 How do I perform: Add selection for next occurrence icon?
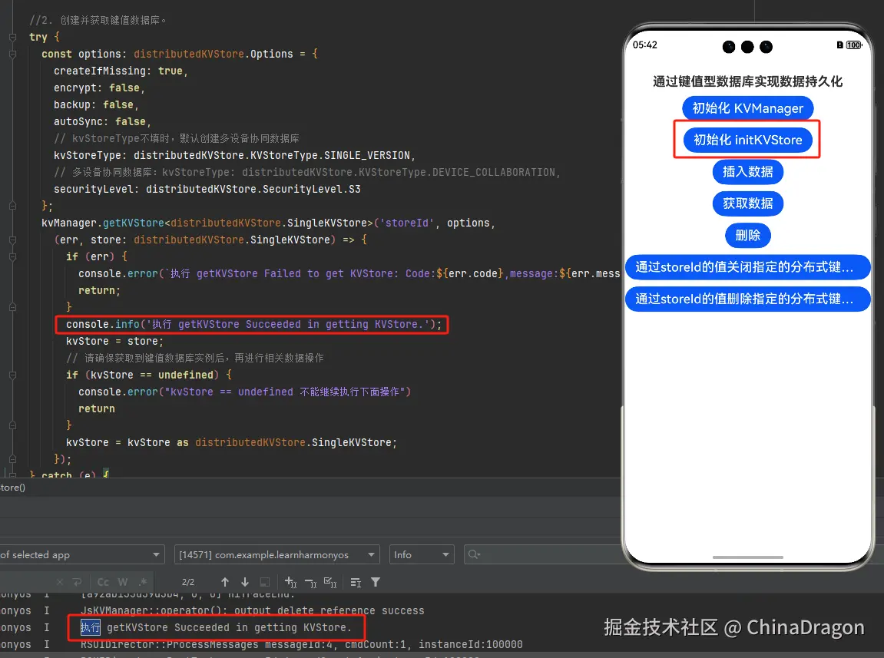pos(291,582)
